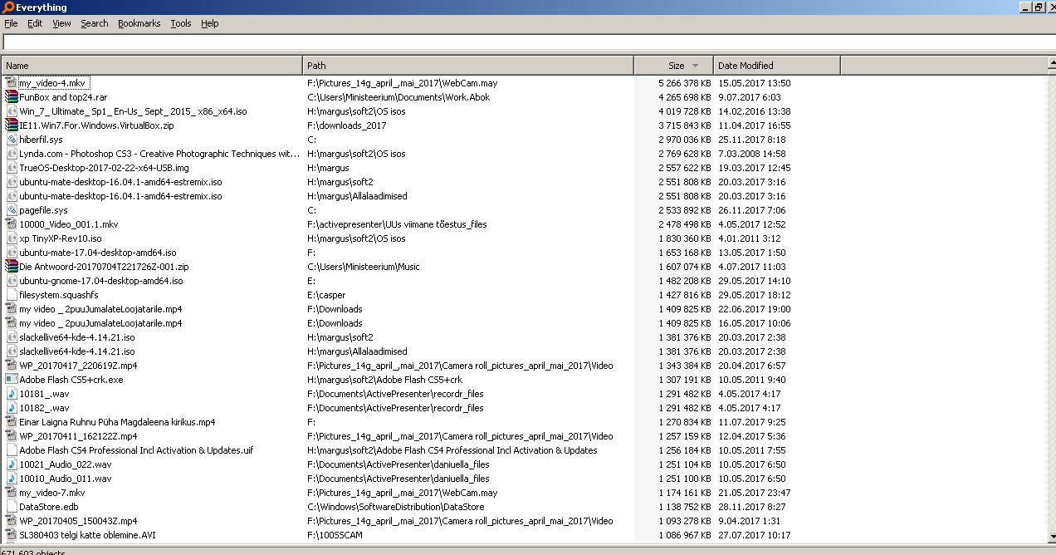The height and width of the screenshot is (555, 1056).
Task: Click the DataStore.edb file icon
Action: coord(12,507)
